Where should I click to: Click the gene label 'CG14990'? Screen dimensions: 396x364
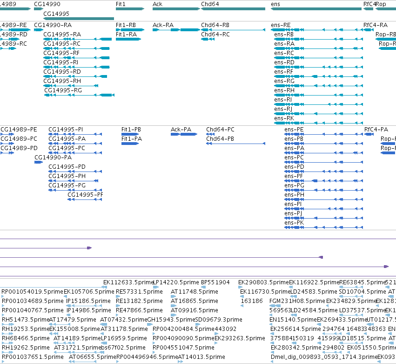pos(47,4)
